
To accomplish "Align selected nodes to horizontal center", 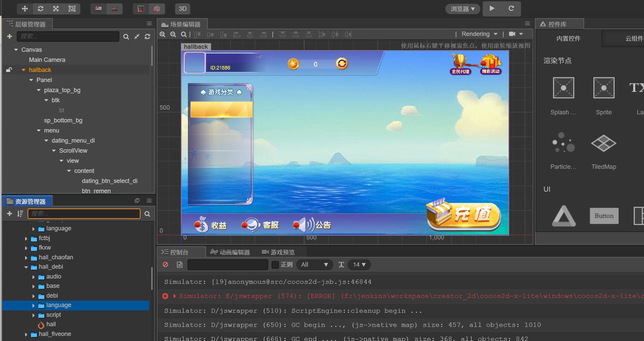I will coord(250,34).
